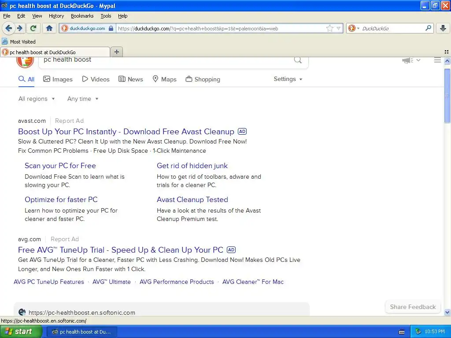Open the View menu
This screenshot has width=451, height=338.
coord(37,16)
